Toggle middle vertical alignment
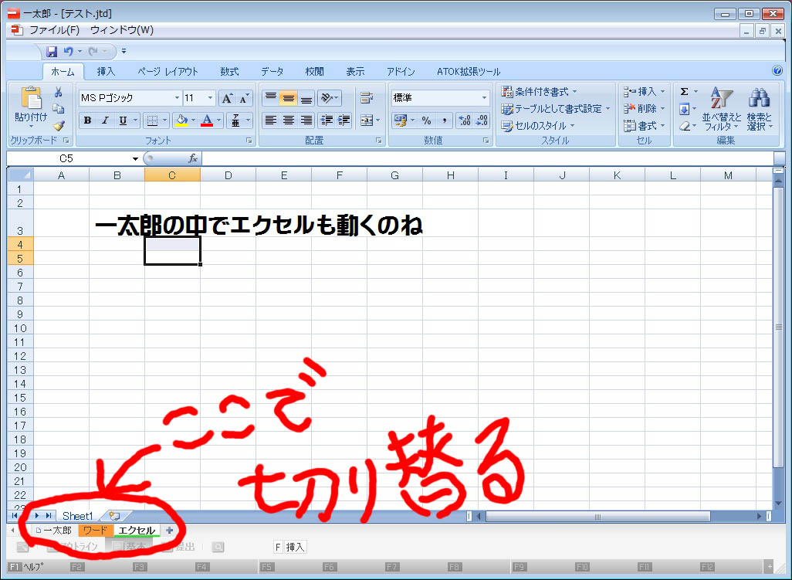The height and width of the screenshot is (580, 792). coord(289,98)
